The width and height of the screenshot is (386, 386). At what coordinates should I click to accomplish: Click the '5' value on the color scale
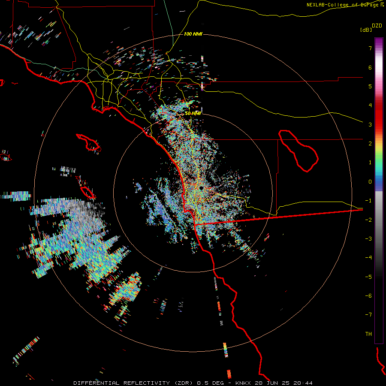pos(370,86)
